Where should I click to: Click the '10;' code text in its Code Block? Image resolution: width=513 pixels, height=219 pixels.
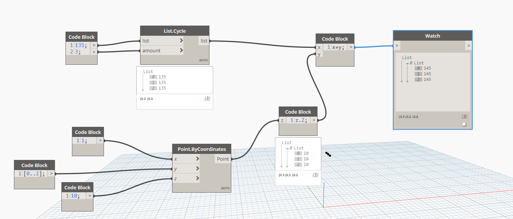75,196
